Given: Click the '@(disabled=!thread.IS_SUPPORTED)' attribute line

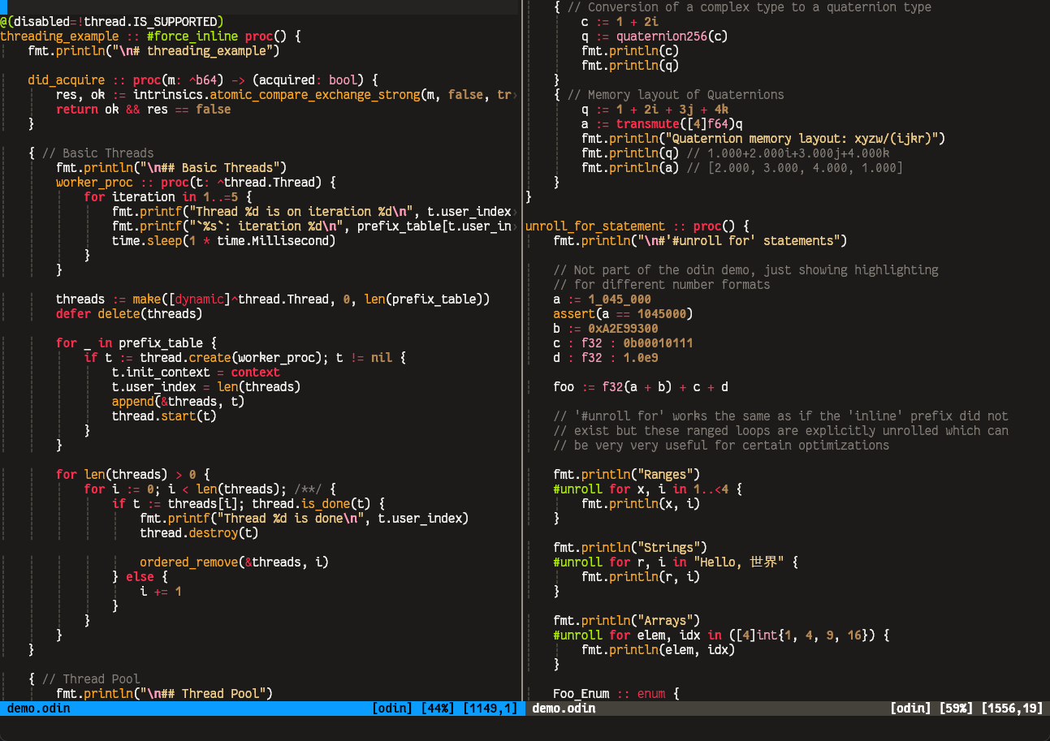Looking at the screenshot, I should (112, 22).
